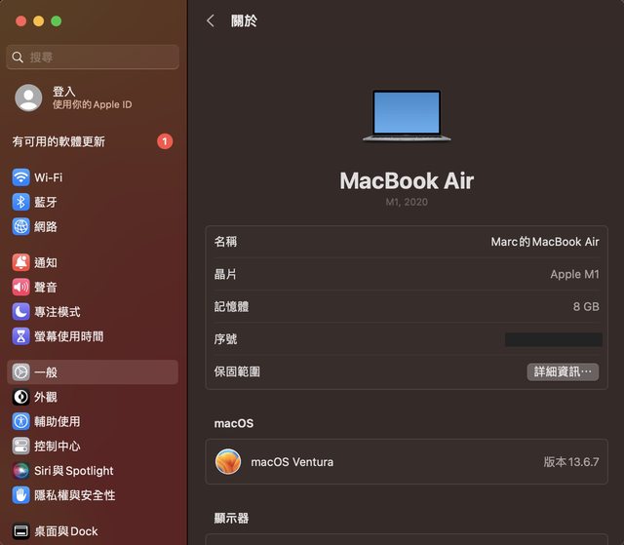Click the Siri與Spotlight icon
624x545 pixels.
coord(20,471)
